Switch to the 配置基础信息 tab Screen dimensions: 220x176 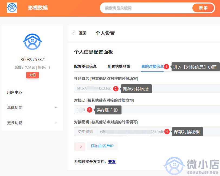pyautogui.click(x=85, y=66)
